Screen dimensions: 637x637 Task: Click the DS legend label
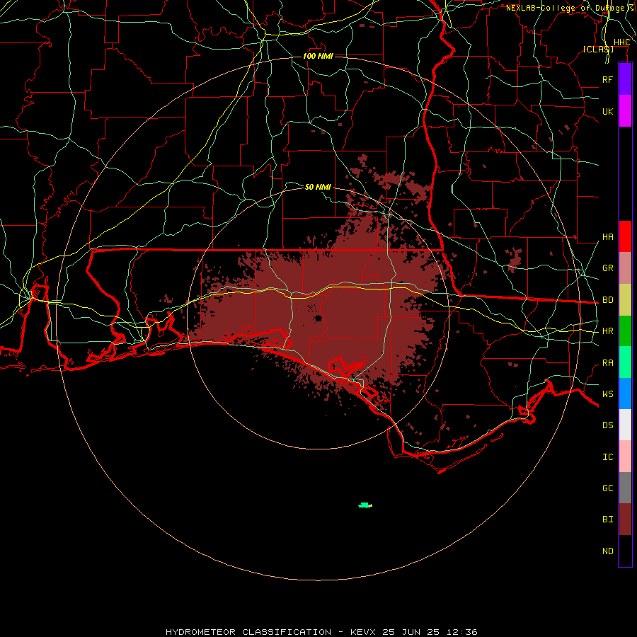coord(607,425)
